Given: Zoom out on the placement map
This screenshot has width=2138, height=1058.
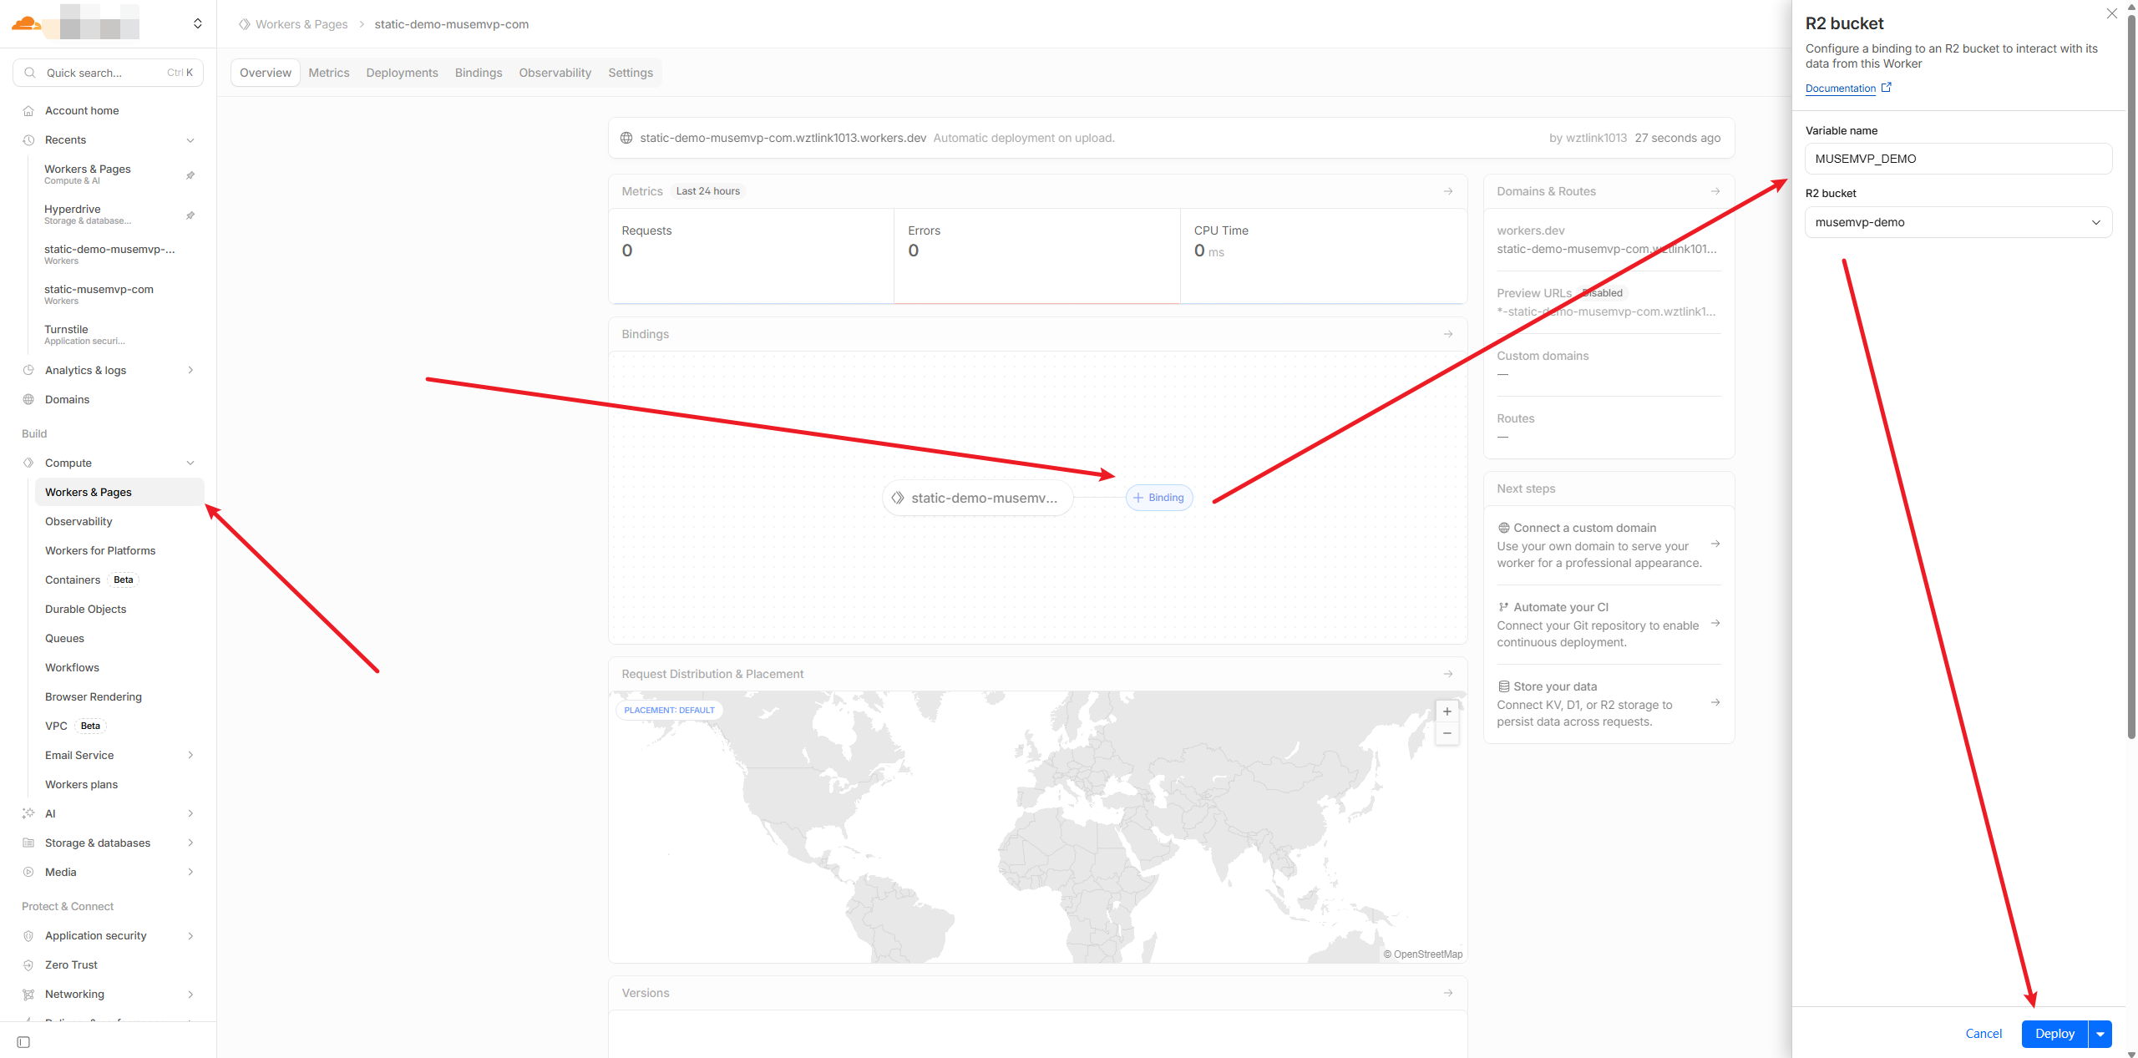Looking at the screenshot, I should point(1446,733).
